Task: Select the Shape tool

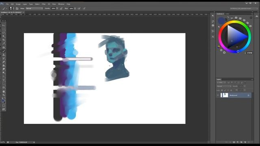Action: [x=4, y=88]
